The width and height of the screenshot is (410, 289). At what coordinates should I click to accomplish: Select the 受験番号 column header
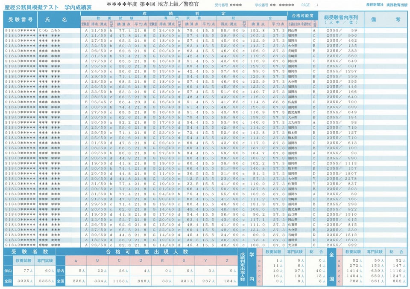20,20
